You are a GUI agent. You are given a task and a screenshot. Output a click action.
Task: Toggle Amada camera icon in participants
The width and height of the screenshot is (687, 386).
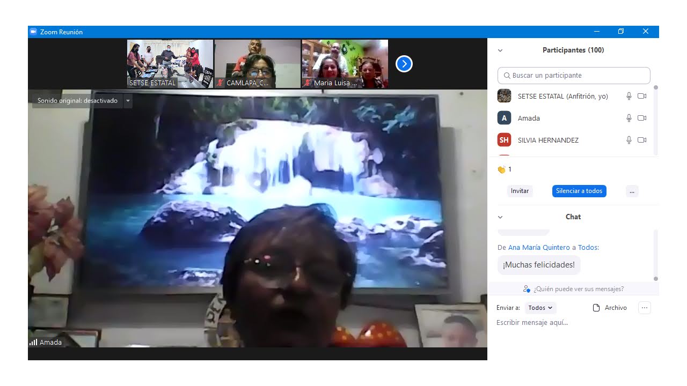(x=642, y=118)
